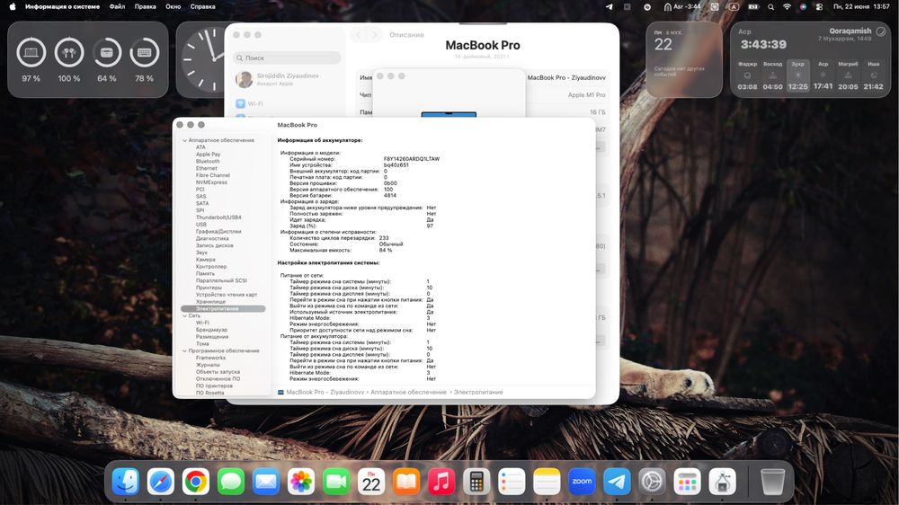Open the Messages app in the Dock
The width and height of the screenshot is (899, 505).
click(231, 482)
